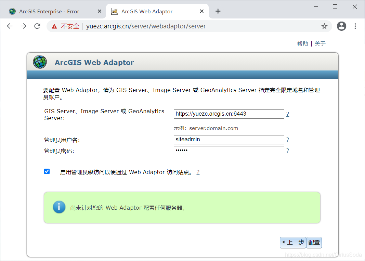Close the ArcGIS Web Adaptor tab
The image size is (365, 261).
(x=202, y=11)
